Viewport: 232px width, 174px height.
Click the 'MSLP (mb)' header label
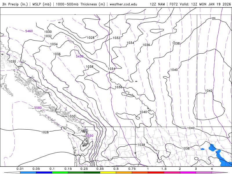coord(42,4)
